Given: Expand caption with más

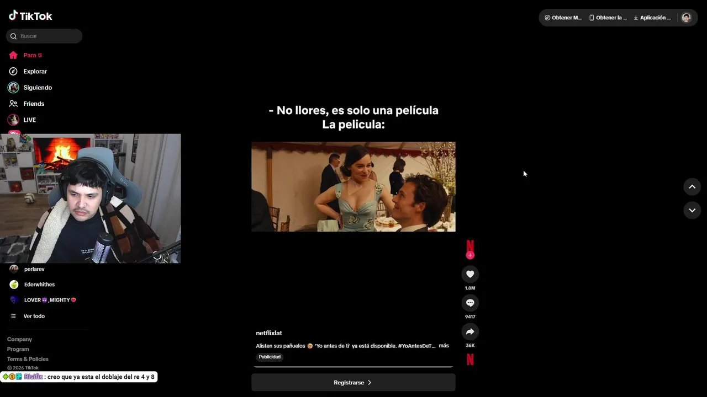Looking at the screenshot, I should coord(444,346).
